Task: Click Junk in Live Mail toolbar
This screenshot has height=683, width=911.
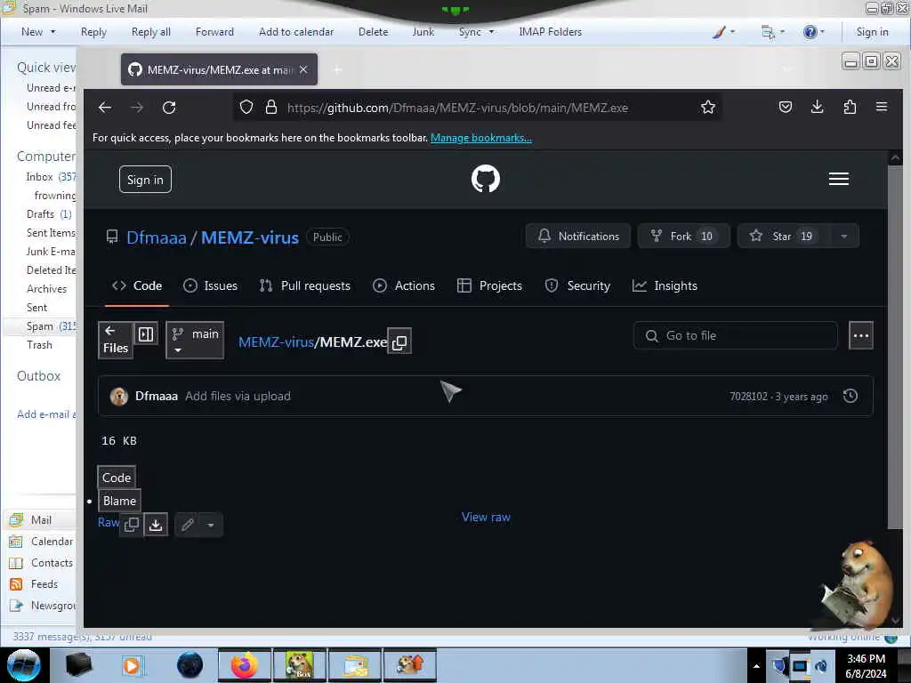Action: click(x=423, y=32)
